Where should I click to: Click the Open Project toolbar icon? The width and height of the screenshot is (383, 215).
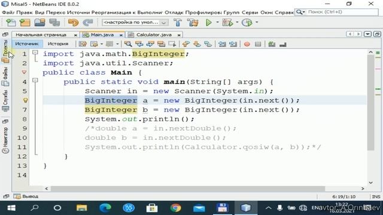click(40, 23)
